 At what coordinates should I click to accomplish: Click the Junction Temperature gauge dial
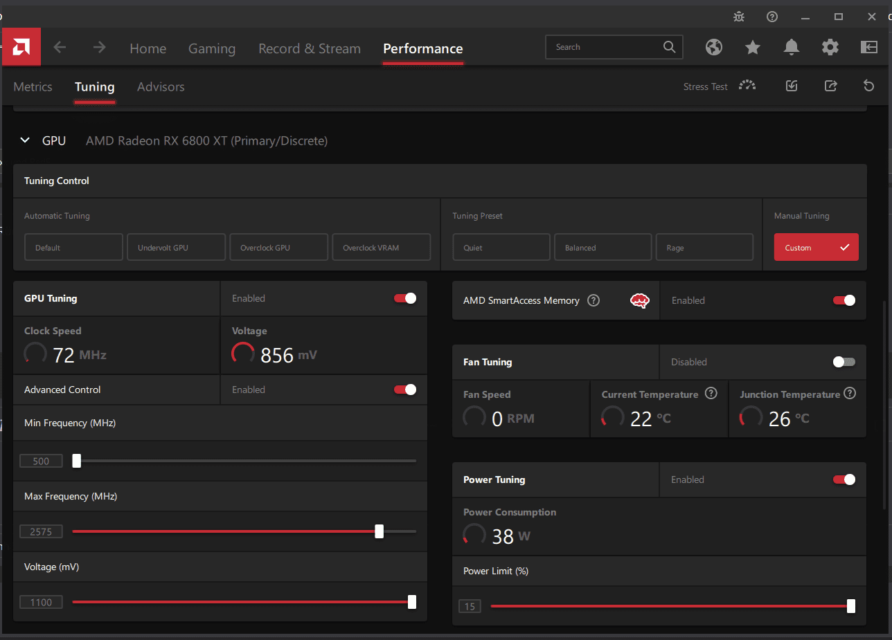point(751,417)
